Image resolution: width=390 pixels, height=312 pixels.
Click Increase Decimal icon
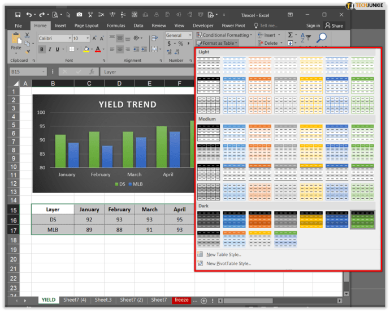(169, 52)
